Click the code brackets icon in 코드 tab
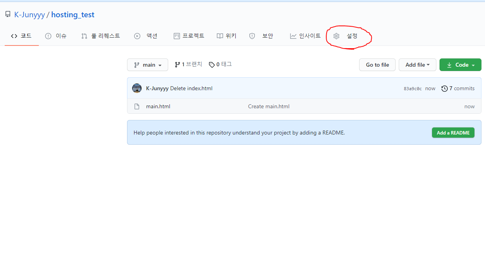 click(14, 36)
